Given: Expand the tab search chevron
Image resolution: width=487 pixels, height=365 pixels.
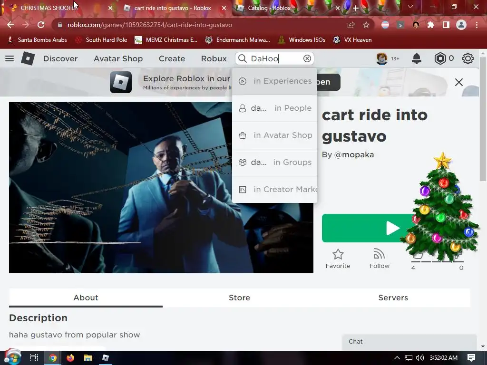Looking at the screenshot, I should pos(410,7).
